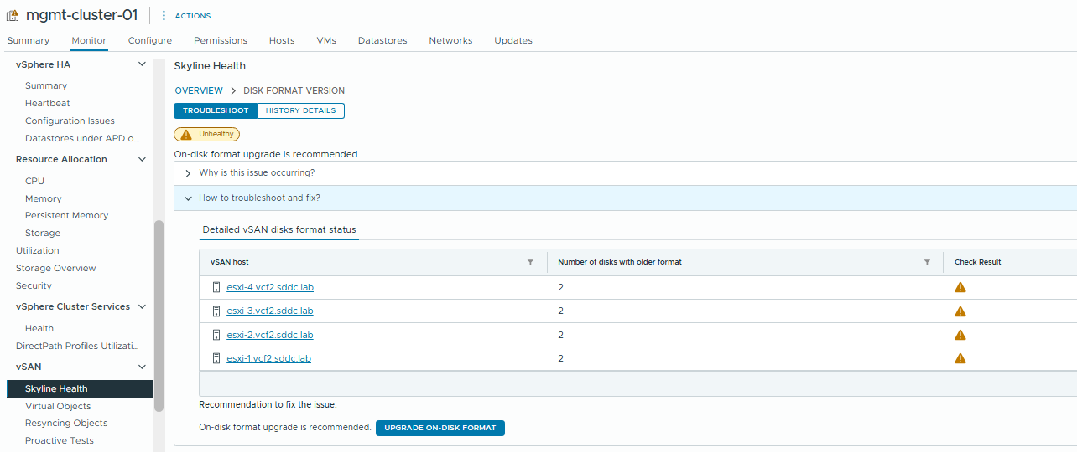Image resolution: width=1077 pixels, height=452 pixels.
Task: Switch to the History Details view
Action: [x=300, y=110]
